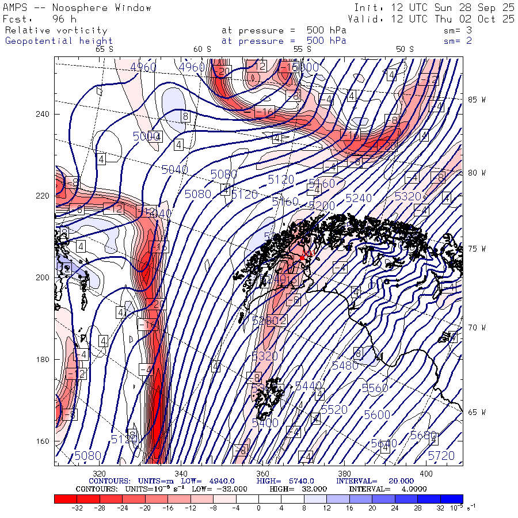The image size is (518, 518).
Task: Click the 200 tick label on left axis
Action: click(42, 277)
